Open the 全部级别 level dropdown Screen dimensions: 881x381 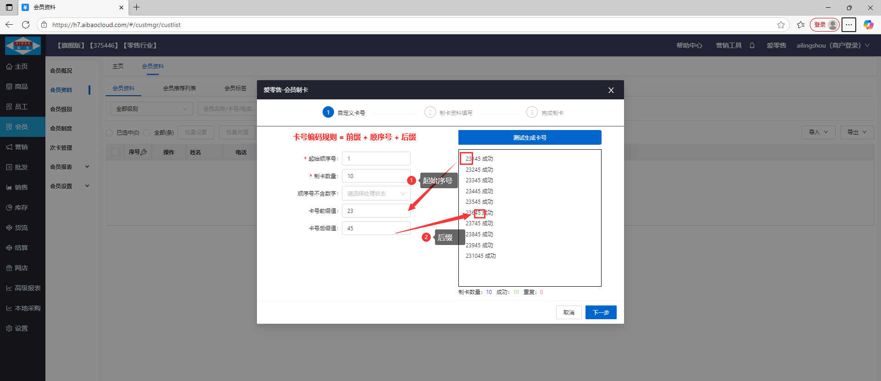[151, 109]
